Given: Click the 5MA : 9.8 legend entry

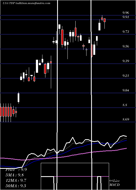Looking at the screenshot, I should tap(15, 175).
